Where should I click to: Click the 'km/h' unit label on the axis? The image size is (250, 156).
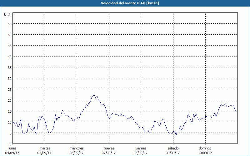[x=8, y=15]
